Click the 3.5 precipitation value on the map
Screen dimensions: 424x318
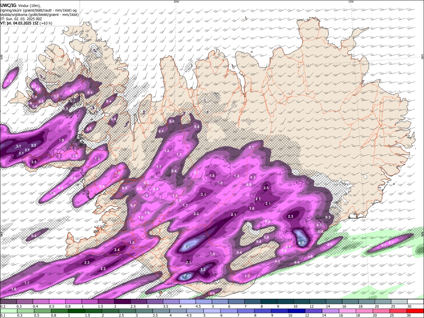click(203, 270)
